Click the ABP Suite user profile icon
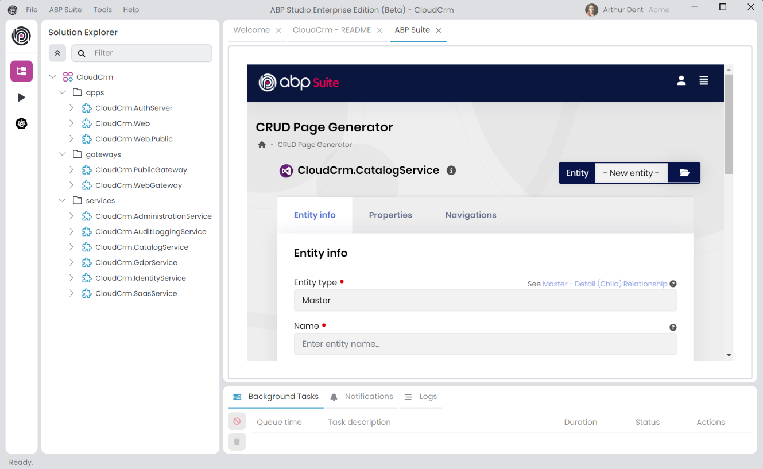 681,81
